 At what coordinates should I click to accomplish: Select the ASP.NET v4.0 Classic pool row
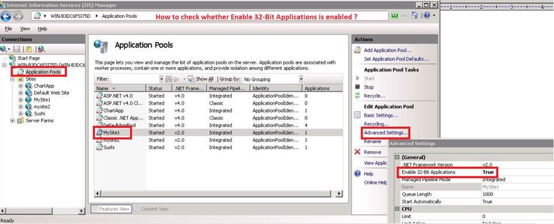click(x=218, y=103)
